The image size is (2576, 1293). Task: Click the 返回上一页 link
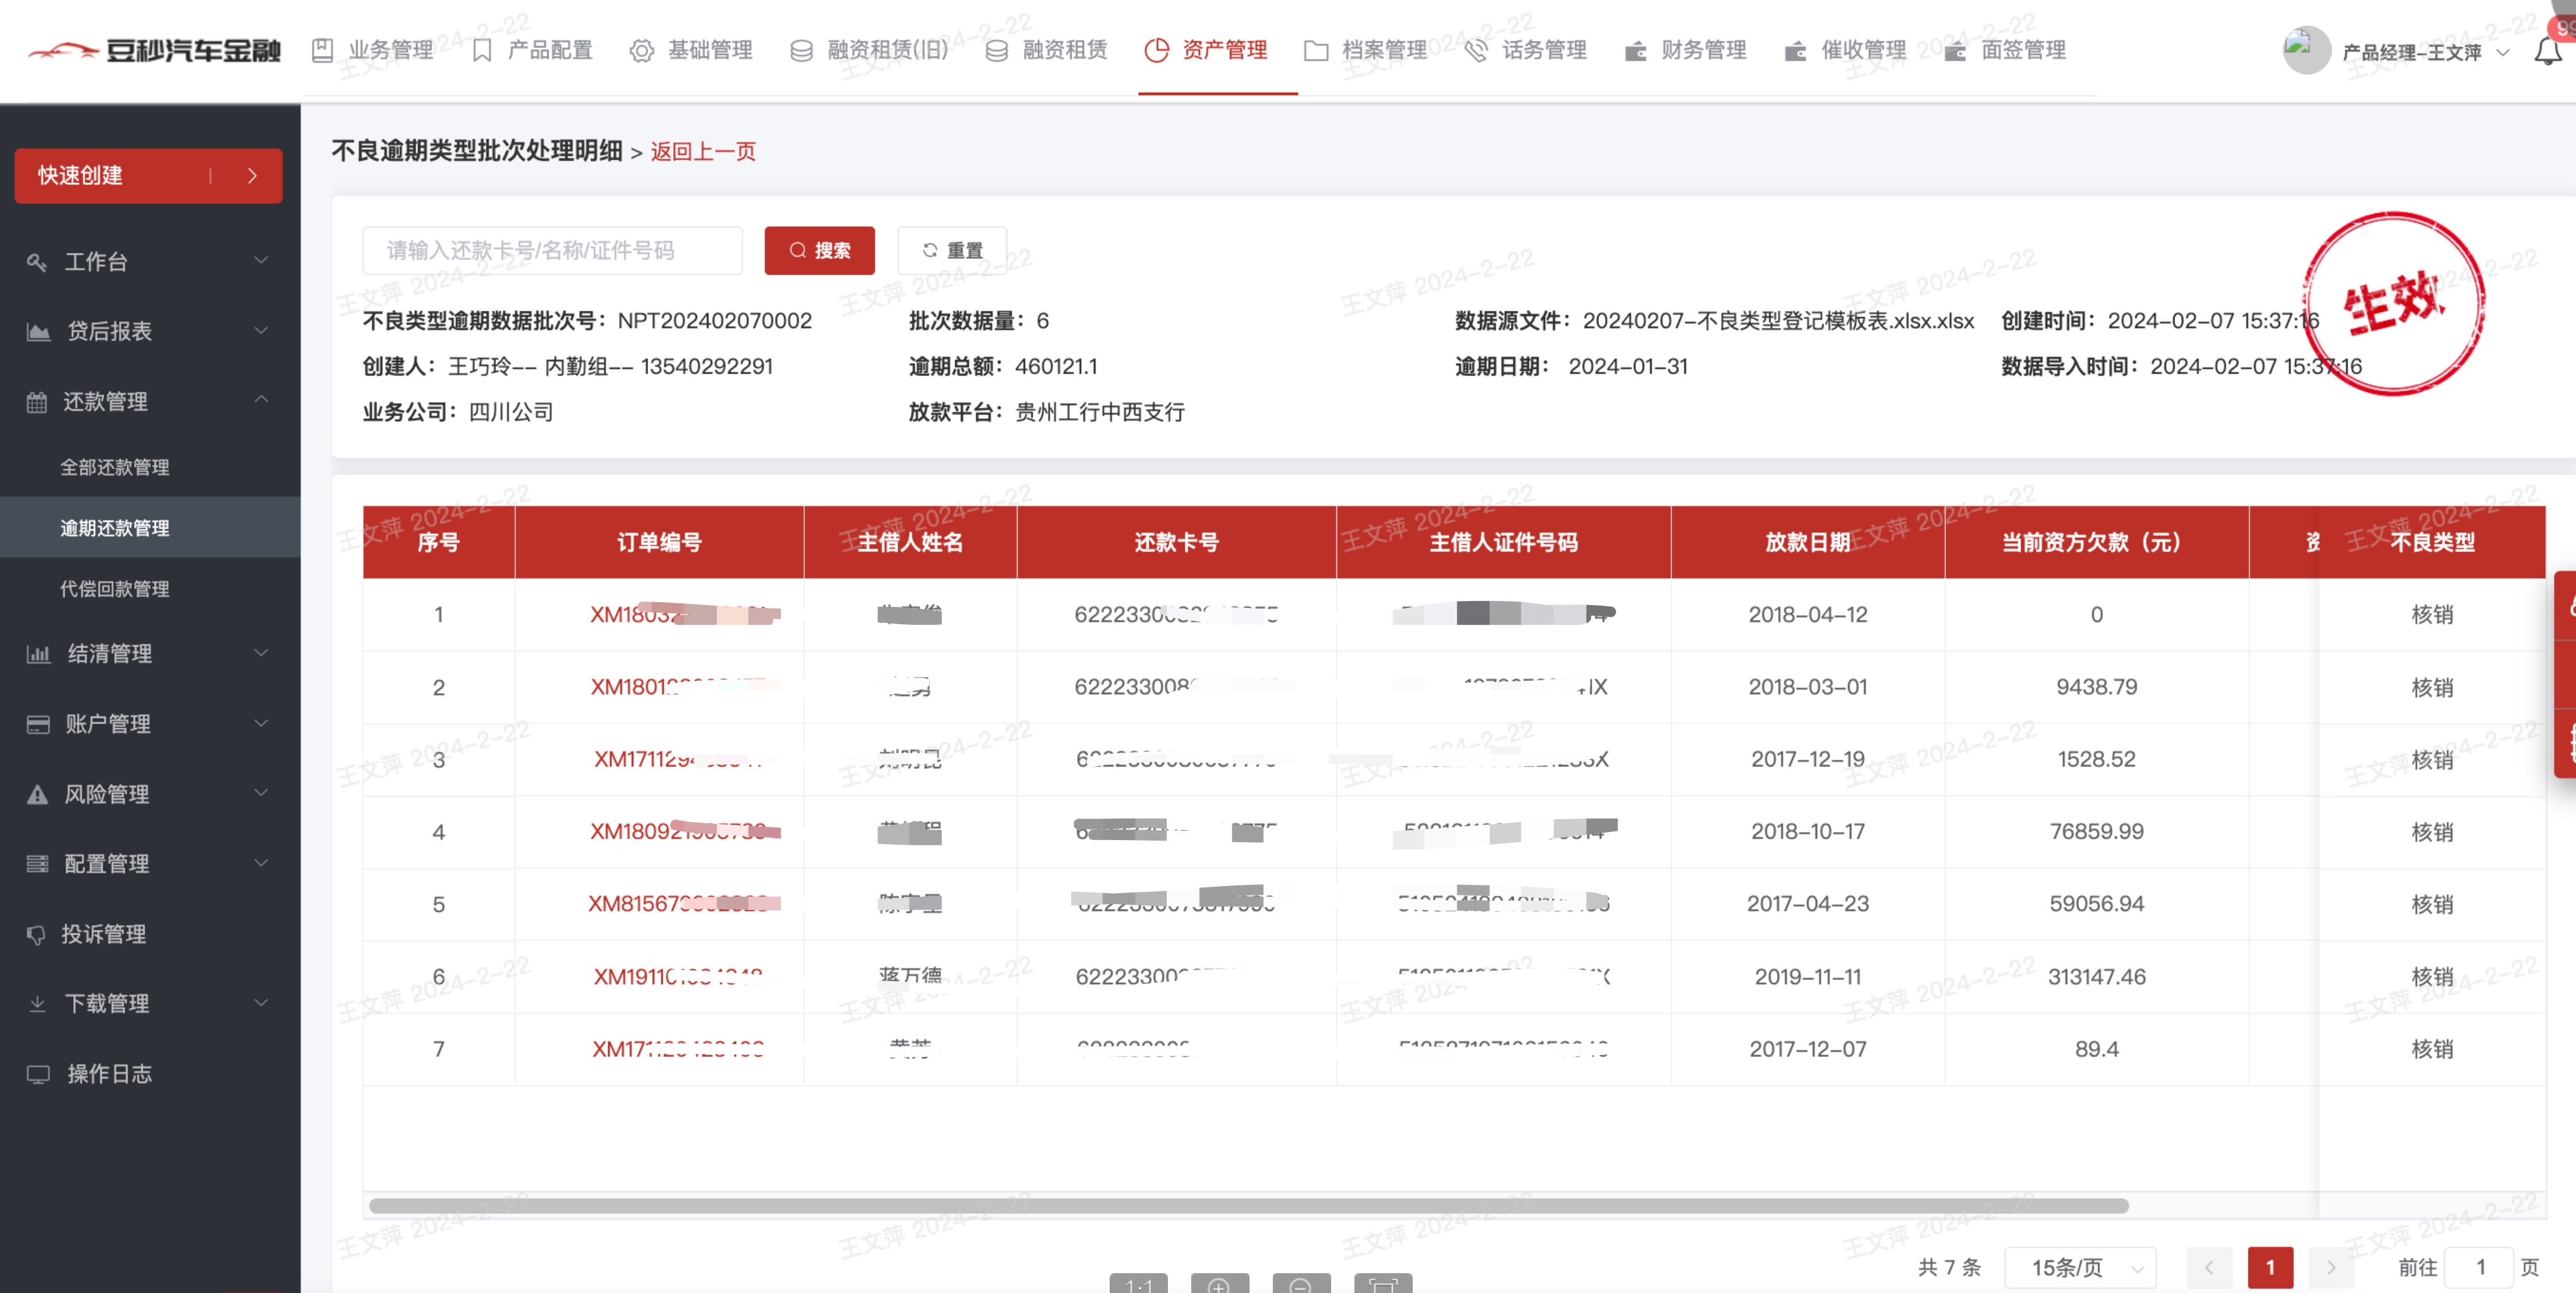[x=703, y=151]
